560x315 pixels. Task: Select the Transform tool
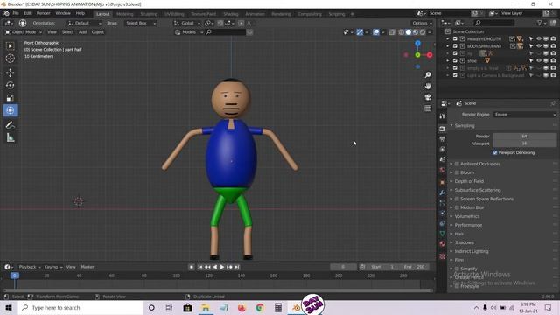tap(10, 110)
